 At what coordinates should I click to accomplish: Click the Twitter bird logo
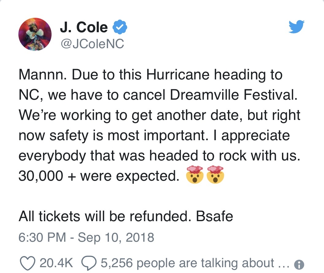[x=296, y=27]
